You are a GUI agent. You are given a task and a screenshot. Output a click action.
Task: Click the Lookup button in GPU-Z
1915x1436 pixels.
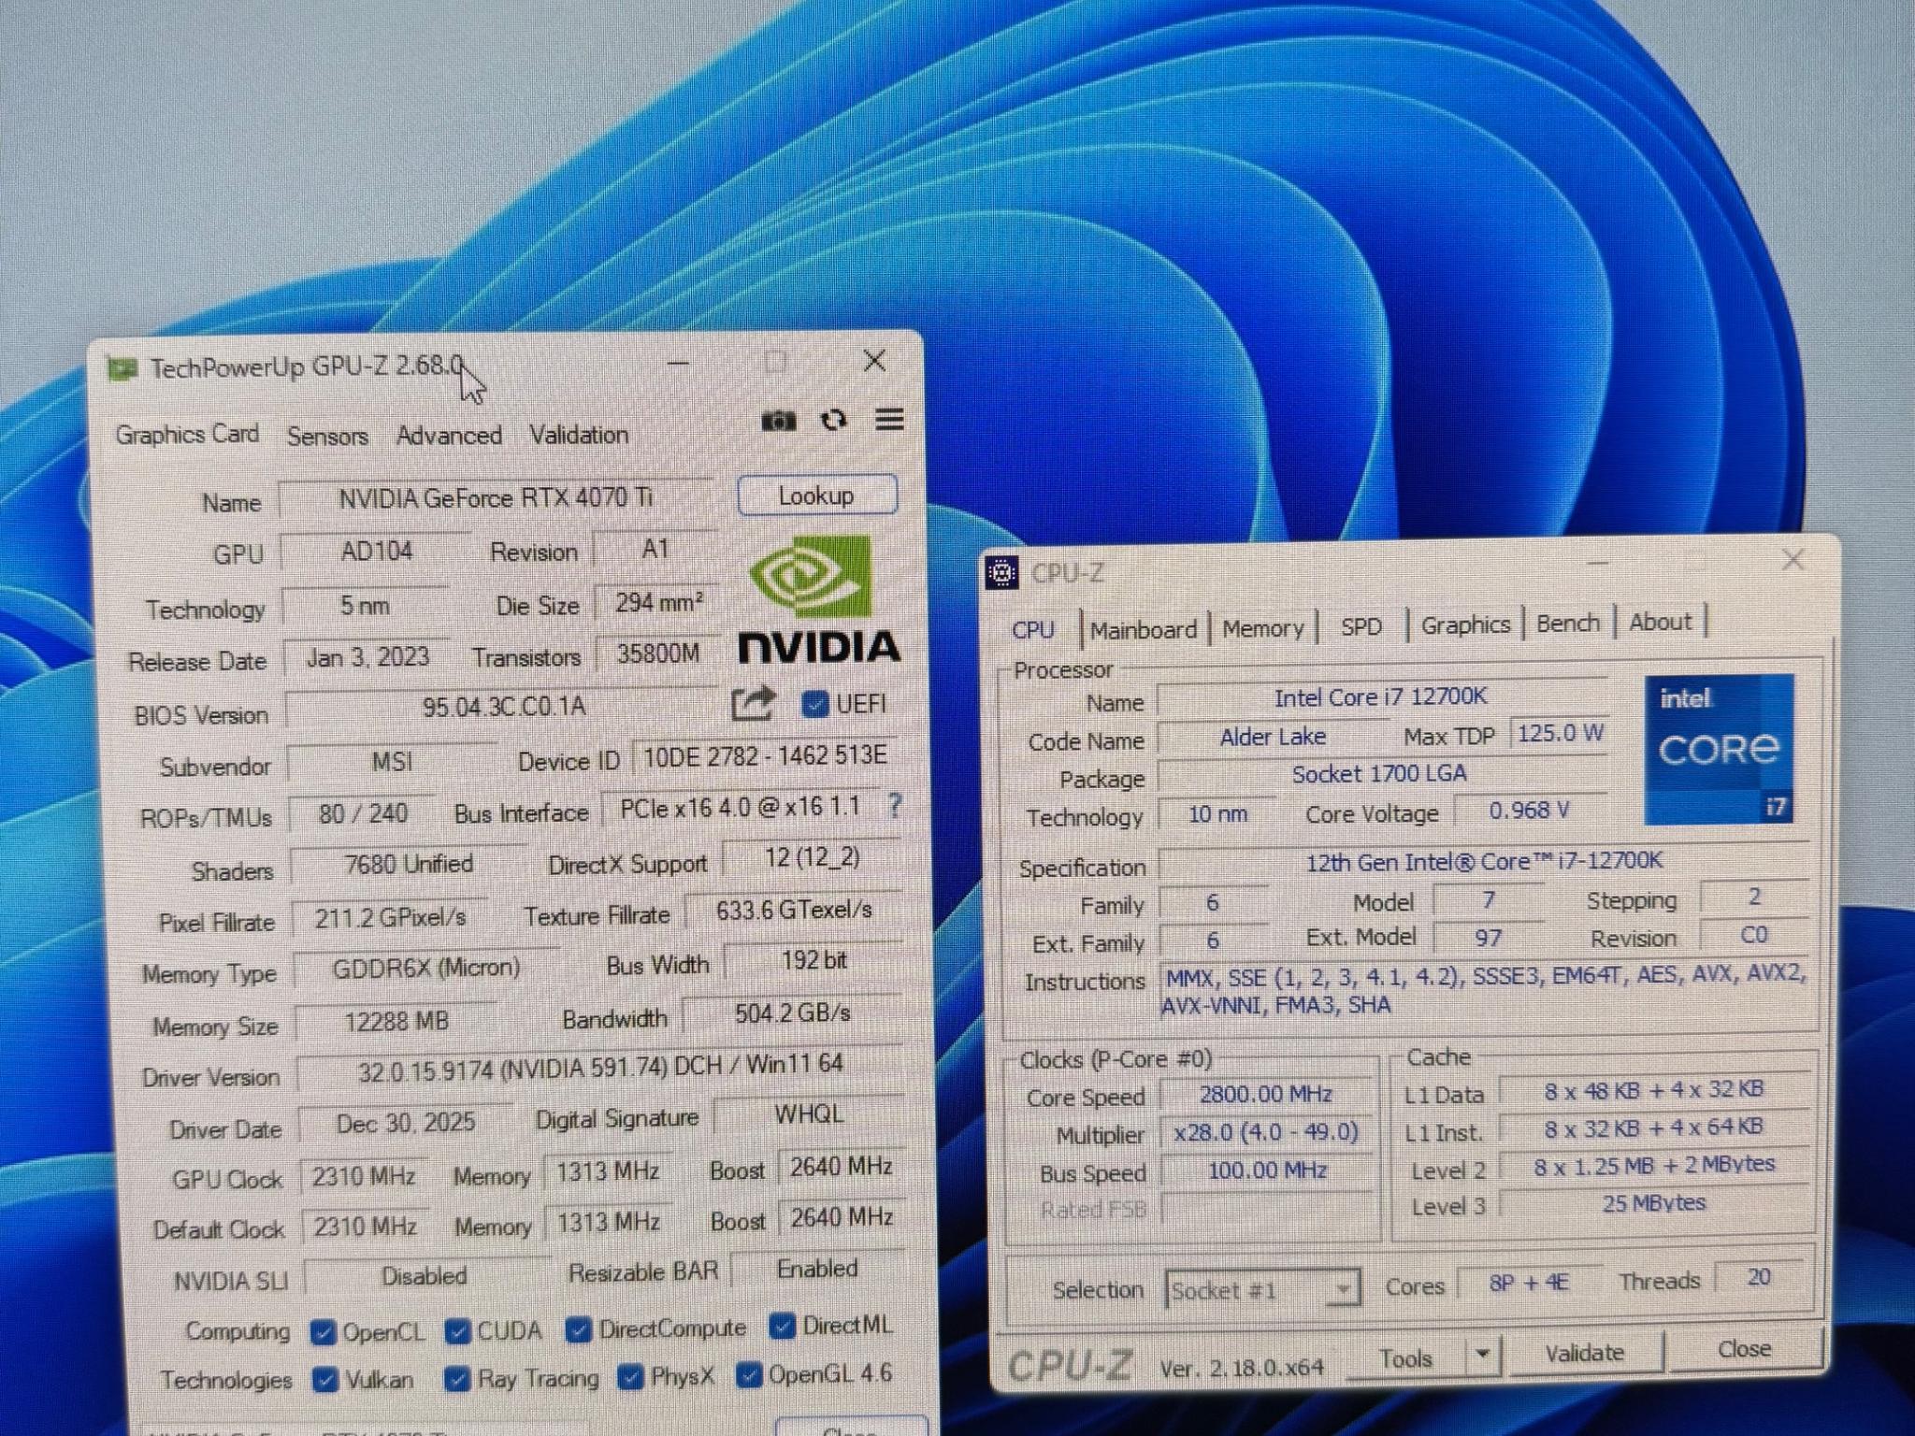click(x=817, y=495)
